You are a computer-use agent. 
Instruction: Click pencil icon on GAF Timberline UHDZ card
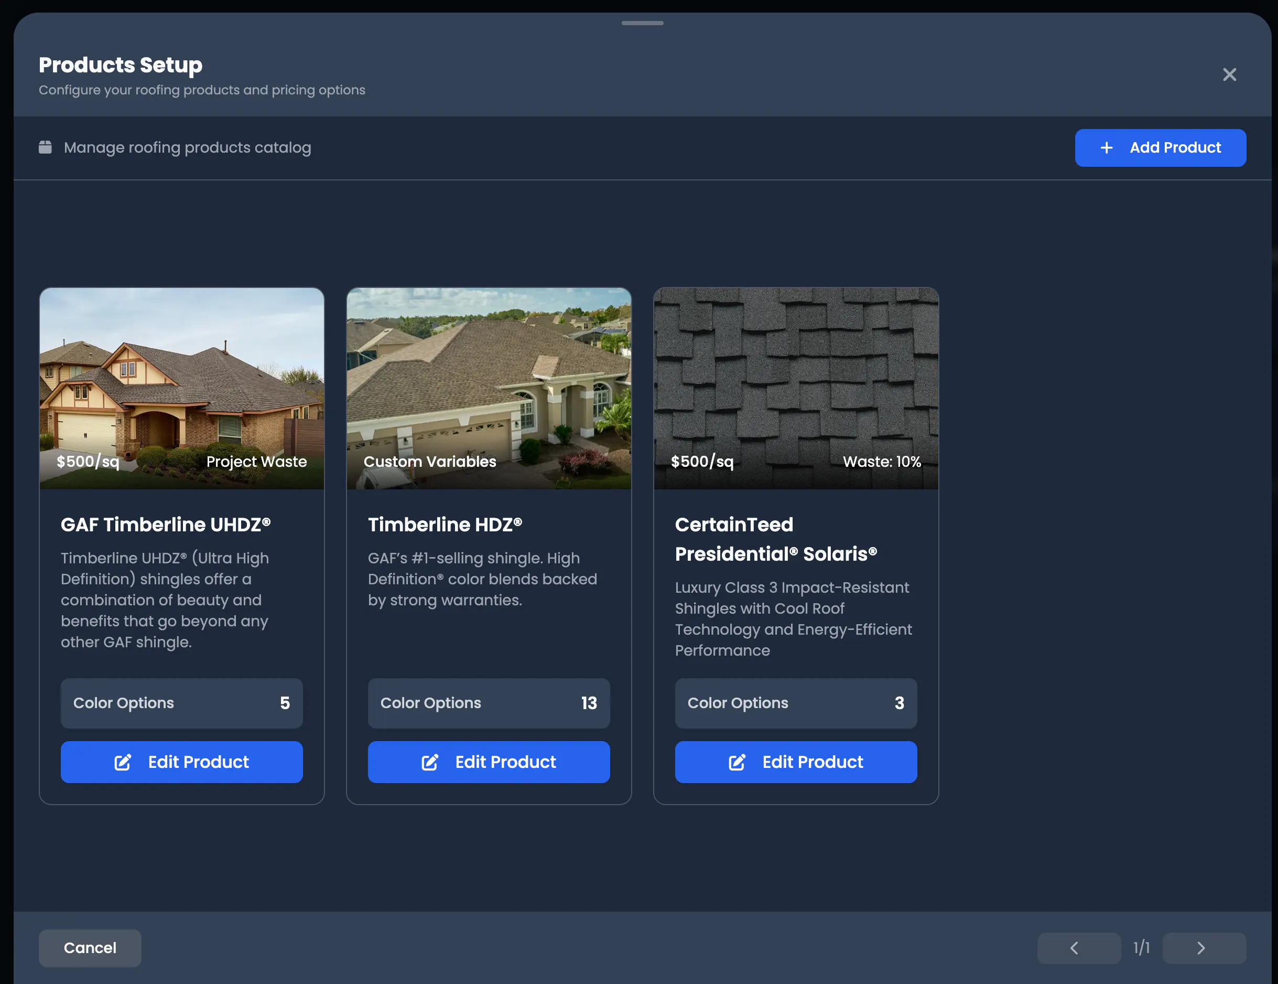[122, 762]
